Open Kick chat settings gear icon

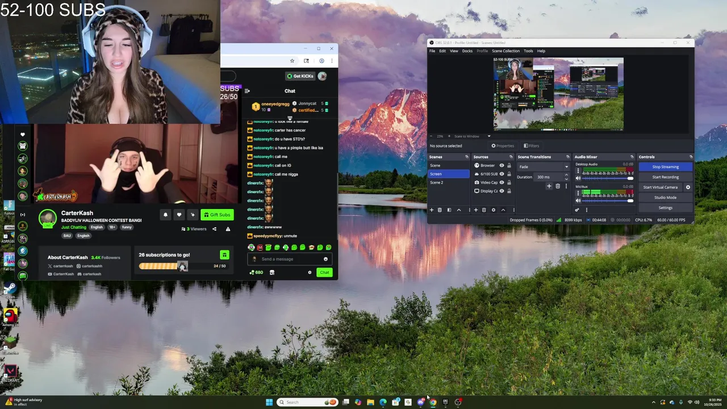pos(310,272)
